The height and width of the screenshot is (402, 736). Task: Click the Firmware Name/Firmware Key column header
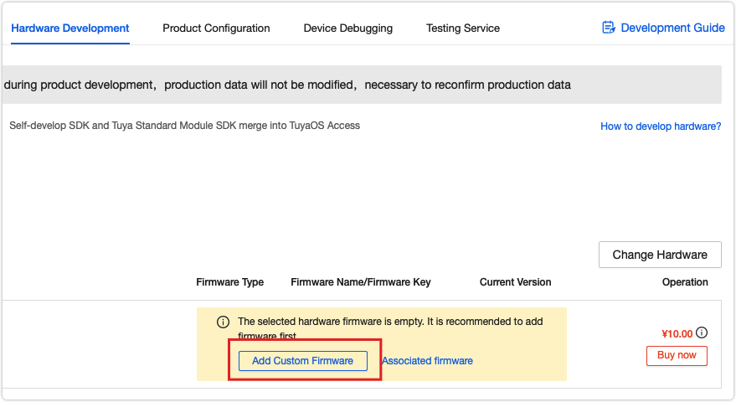point(361,282)
